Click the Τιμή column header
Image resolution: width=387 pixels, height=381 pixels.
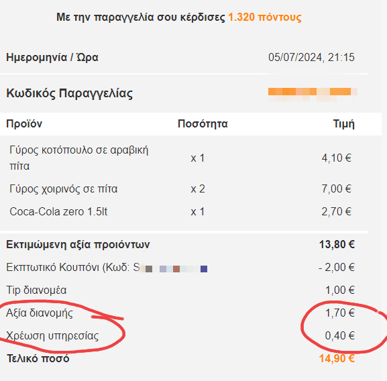344,123
